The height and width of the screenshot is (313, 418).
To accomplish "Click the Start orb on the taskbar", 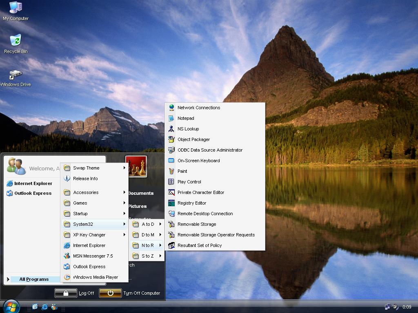I will pos(11,306).
